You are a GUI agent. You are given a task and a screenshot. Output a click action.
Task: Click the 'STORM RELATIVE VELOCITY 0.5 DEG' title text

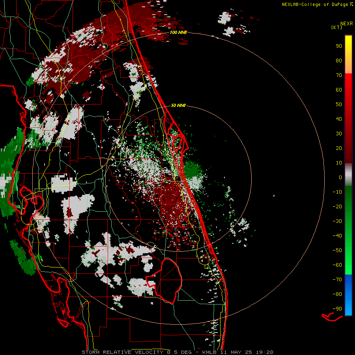(x=136, y=352)
